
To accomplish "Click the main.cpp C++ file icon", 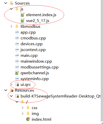I will click(x=17, y=55).
